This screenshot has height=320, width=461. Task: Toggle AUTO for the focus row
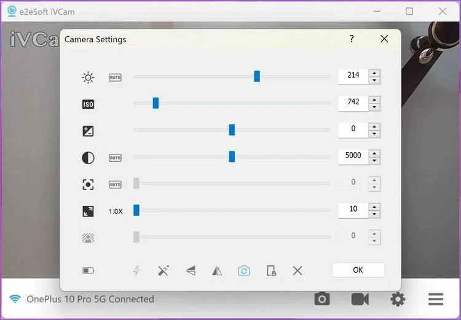[115, 184]
